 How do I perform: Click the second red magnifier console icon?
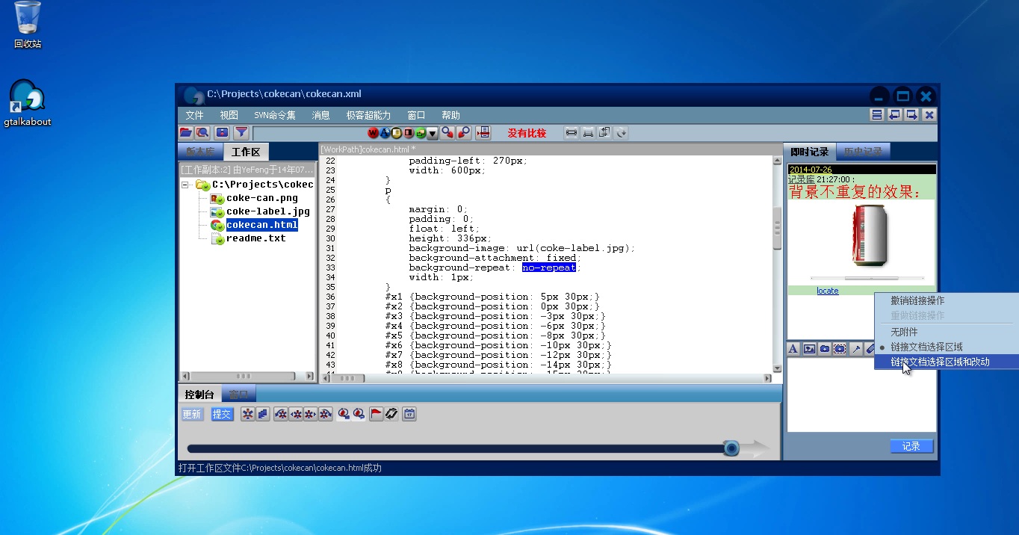pyautogui.click(x=359, y=414)
